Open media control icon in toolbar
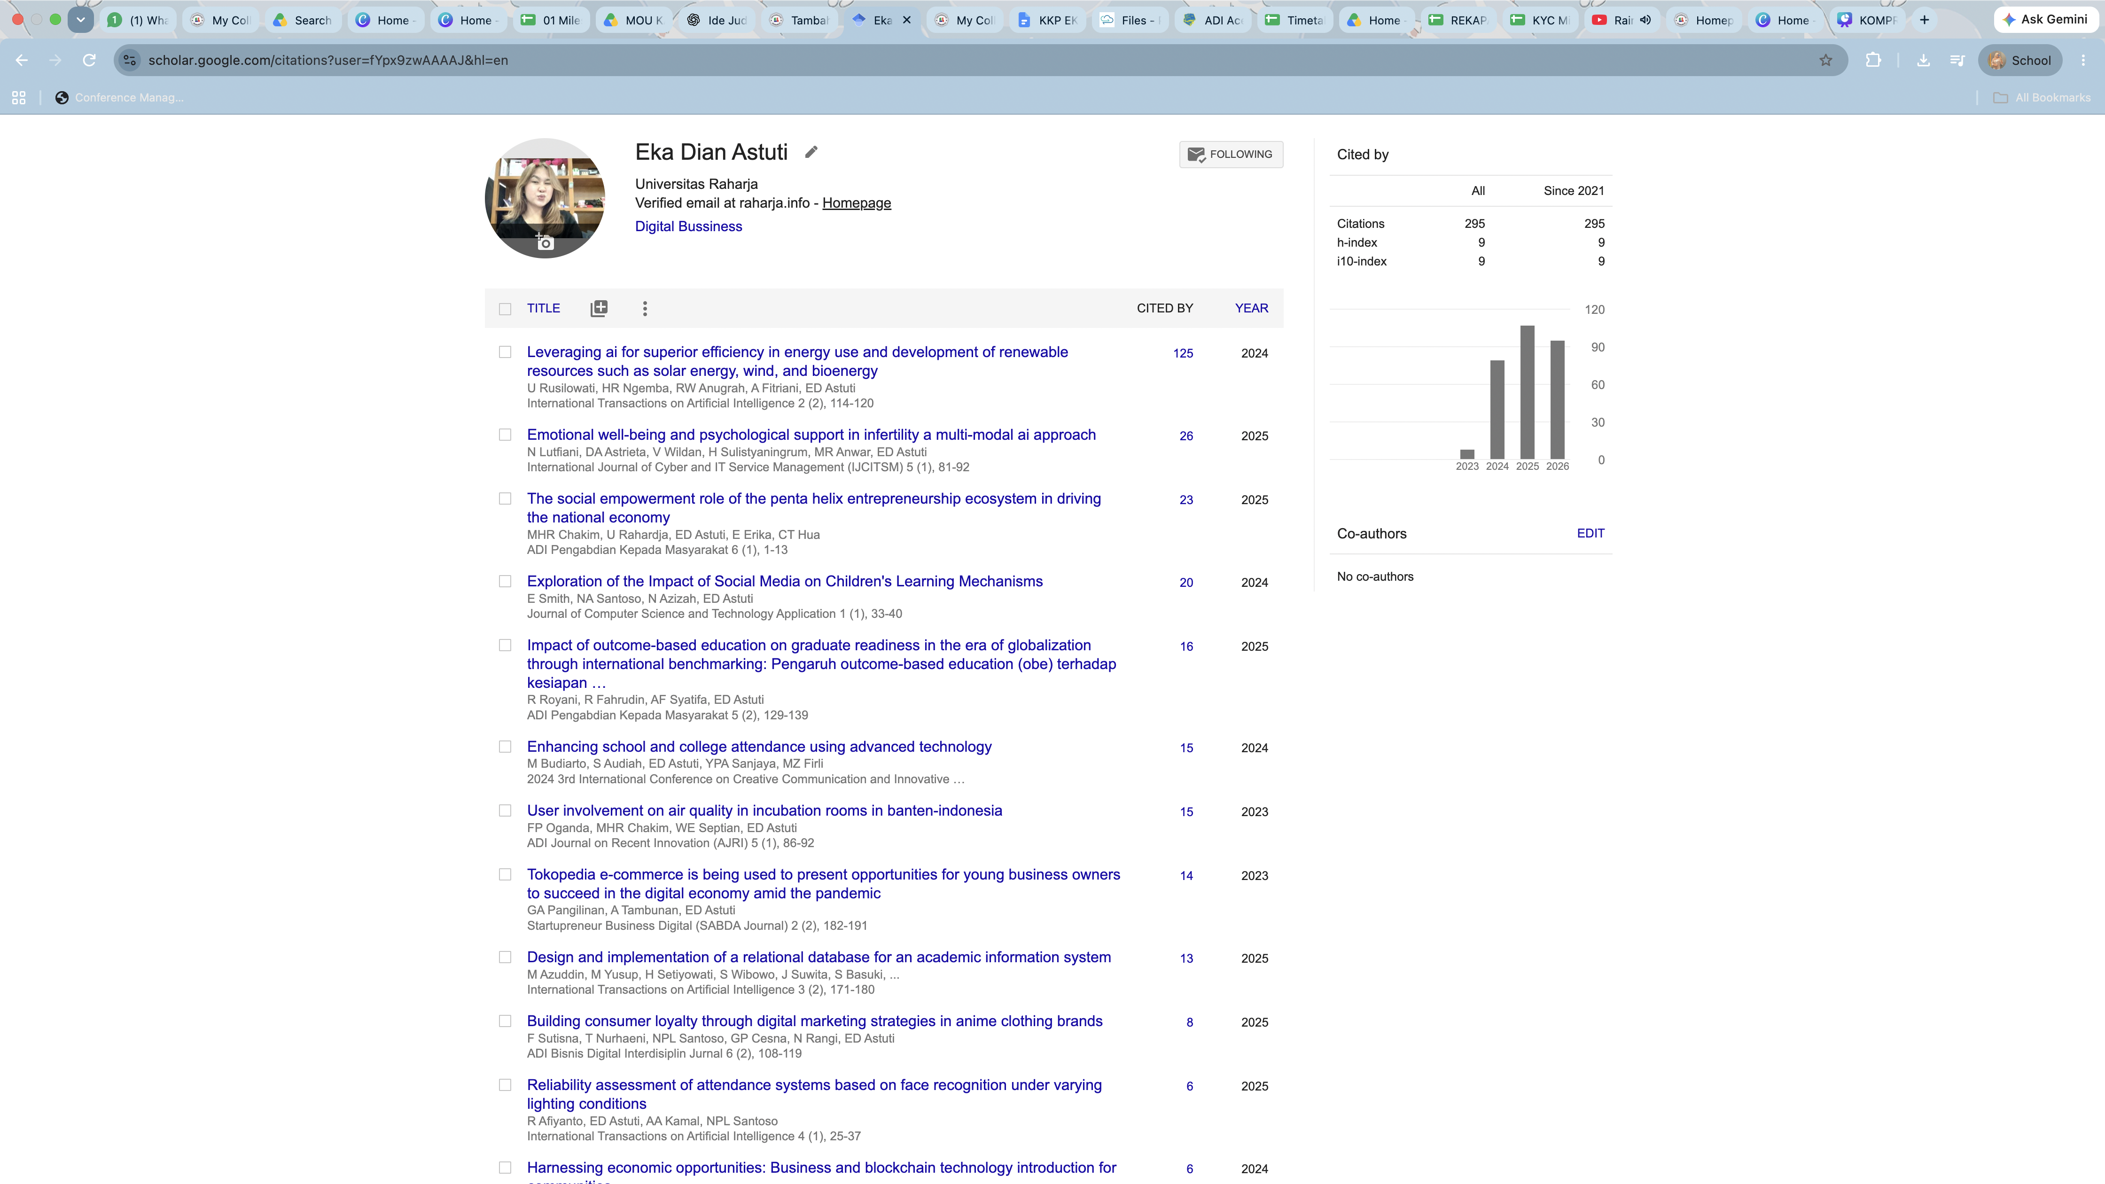Viewport: 2105px width, 1184px height. (x=1957, y=61)
